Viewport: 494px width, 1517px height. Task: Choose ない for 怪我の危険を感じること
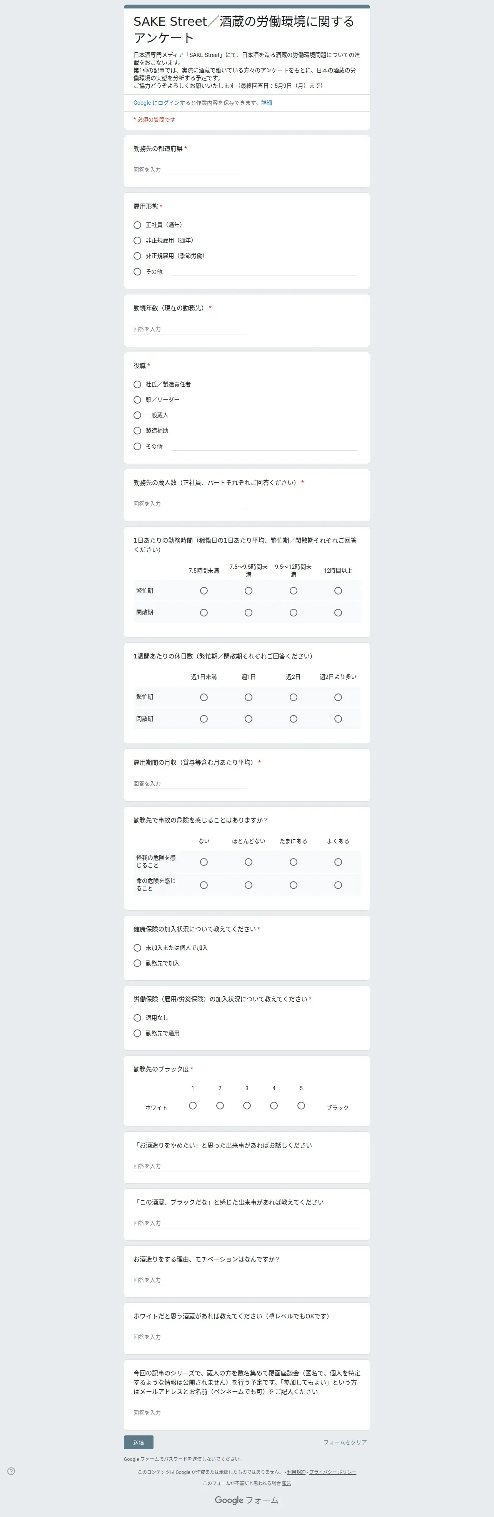click(x=204, y=862)
